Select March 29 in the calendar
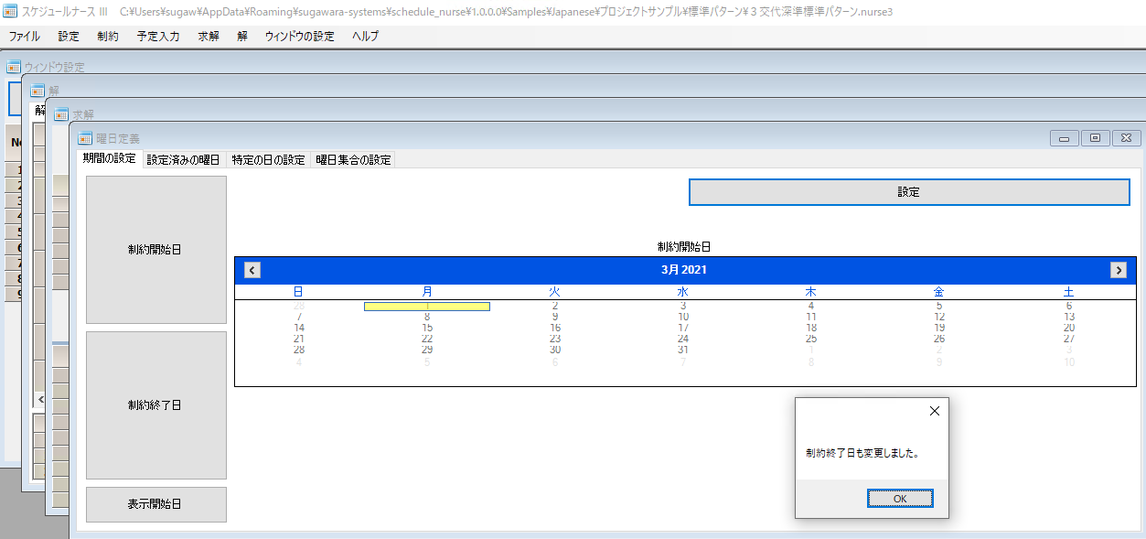Screen dimensions: 1146x539 (427, 350)
